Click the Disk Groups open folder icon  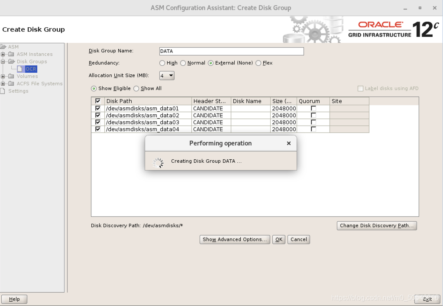point(12,61)
